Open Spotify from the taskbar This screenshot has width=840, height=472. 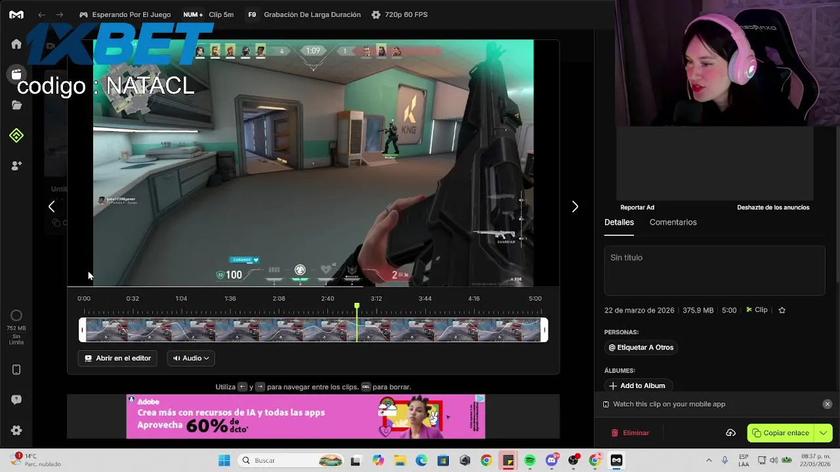point(530,460)
